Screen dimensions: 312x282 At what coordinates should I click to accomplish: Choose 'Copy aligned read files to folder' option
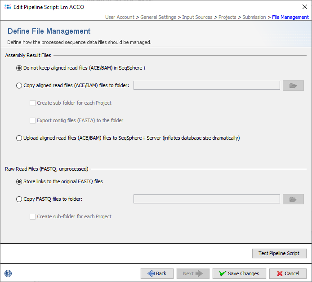19,86
